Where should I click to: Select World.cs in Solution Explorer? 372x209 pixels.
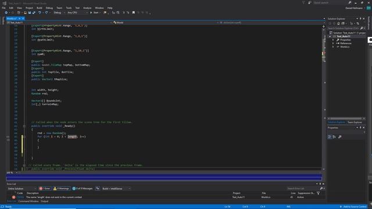coord(345,47)
